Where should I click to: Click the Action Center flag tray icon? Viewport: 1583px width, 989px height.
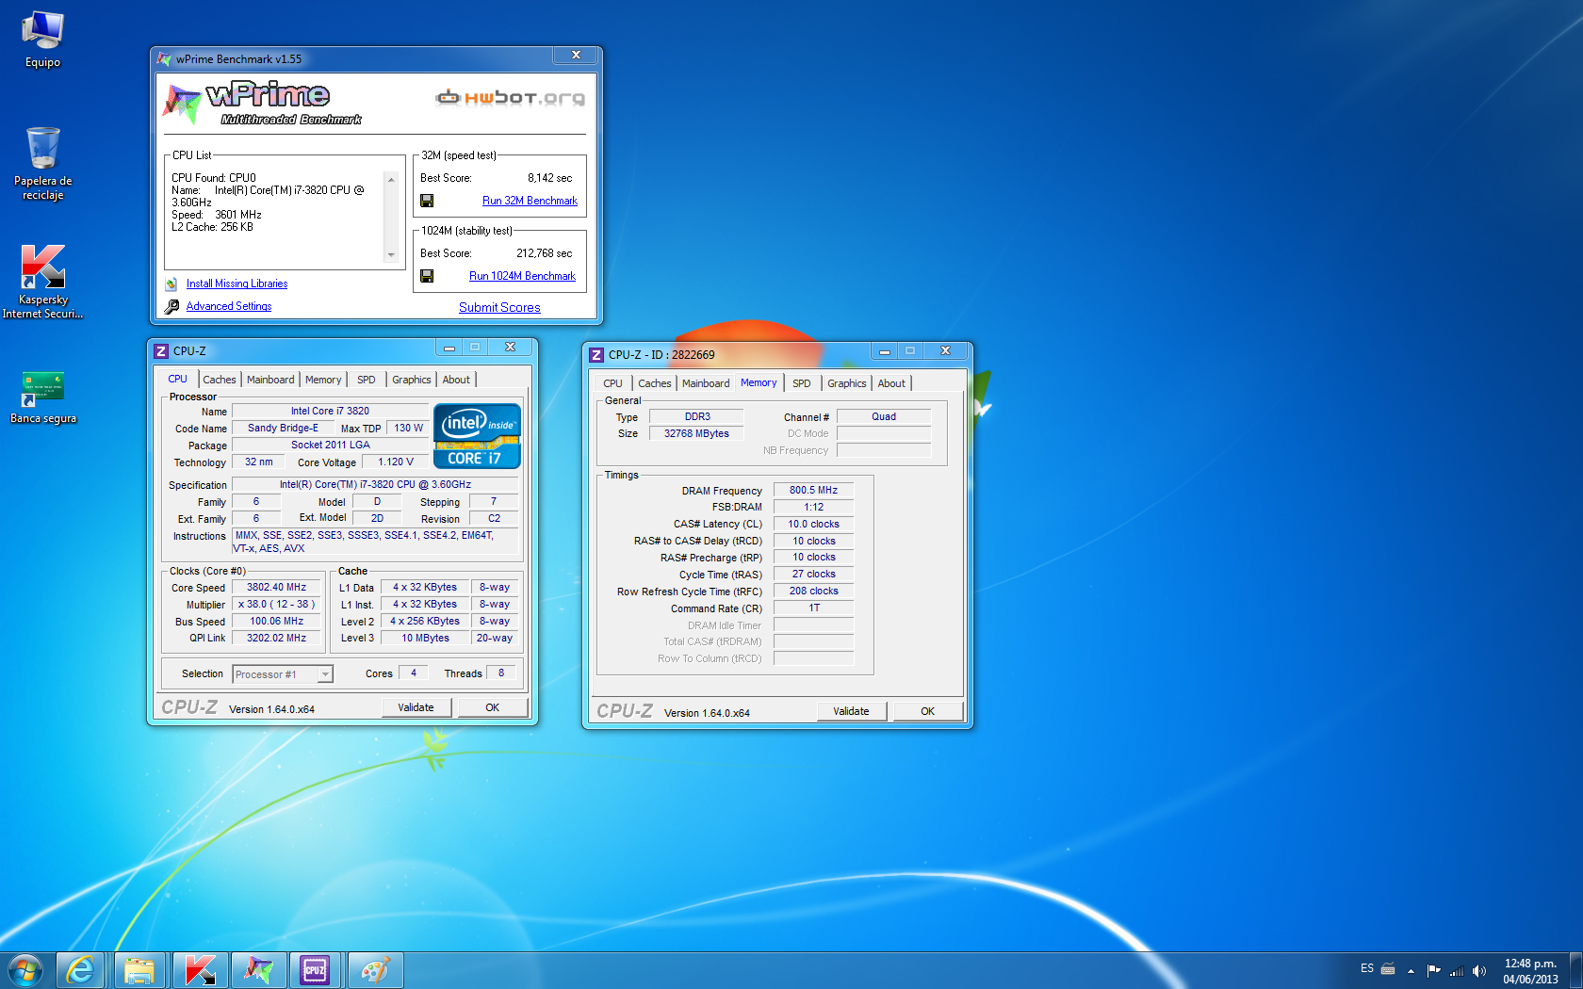(1434, 970)
